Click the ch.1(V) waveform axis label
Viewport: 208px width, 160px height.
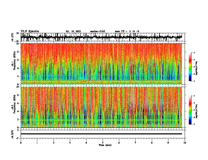click(13, 37)
